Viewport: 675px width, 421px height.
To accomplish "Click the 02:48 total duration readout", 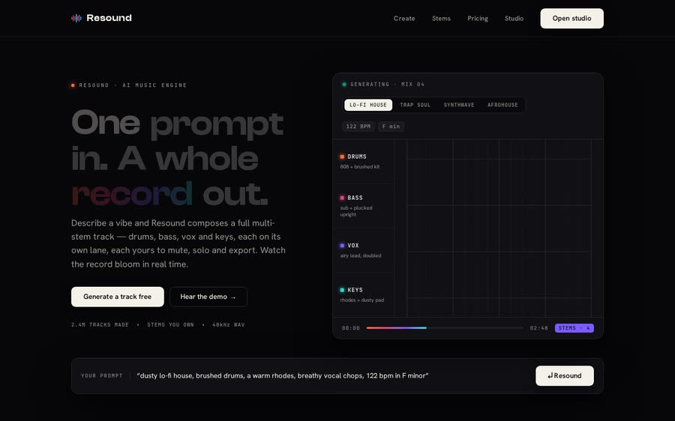I will pyautogui.click(x=539, y=328).
